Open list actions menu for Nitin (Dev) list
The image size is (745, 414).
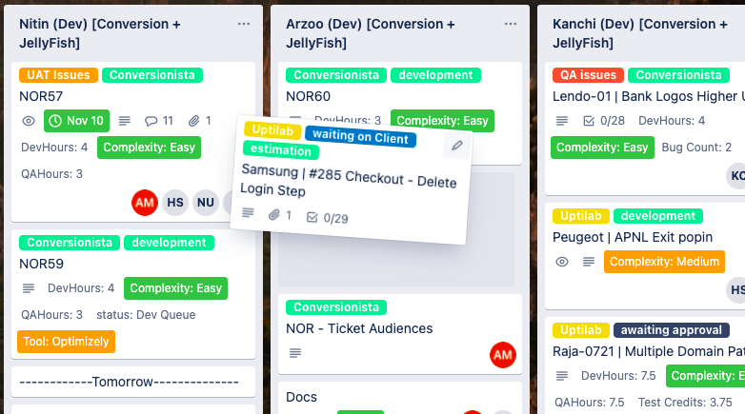[x=244, y=24]
